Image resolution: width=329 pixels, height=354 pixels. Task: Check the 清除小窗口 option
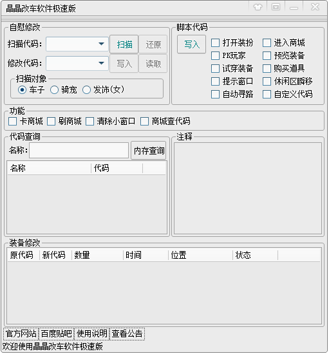tap(89, 121)
